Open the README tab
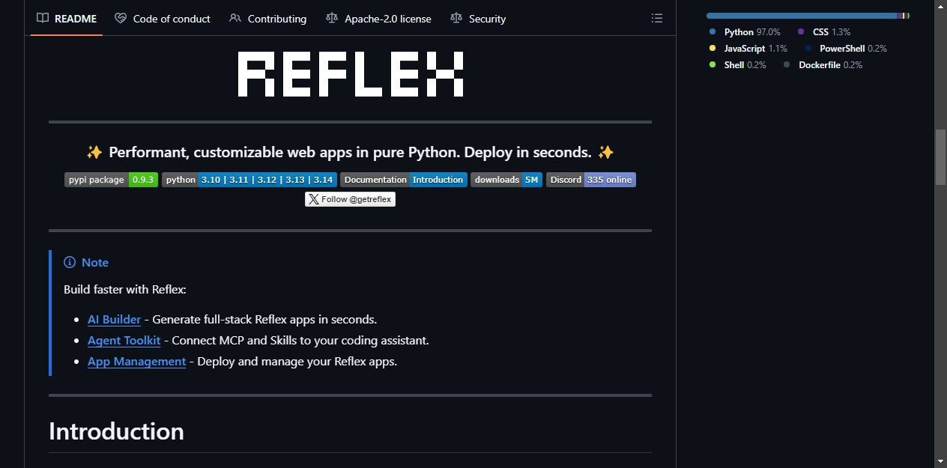947x468 pixels. [67, 19]
